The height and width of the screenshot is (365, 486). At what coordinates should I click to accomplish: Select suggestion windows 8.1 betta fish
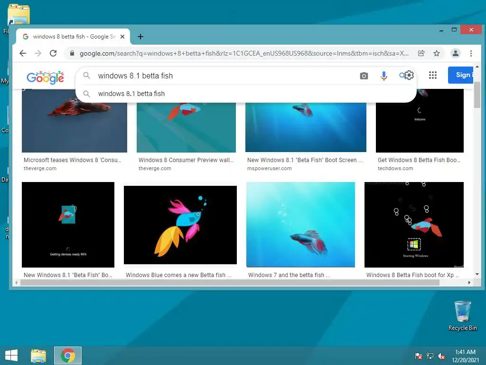(x=246, y=94)
